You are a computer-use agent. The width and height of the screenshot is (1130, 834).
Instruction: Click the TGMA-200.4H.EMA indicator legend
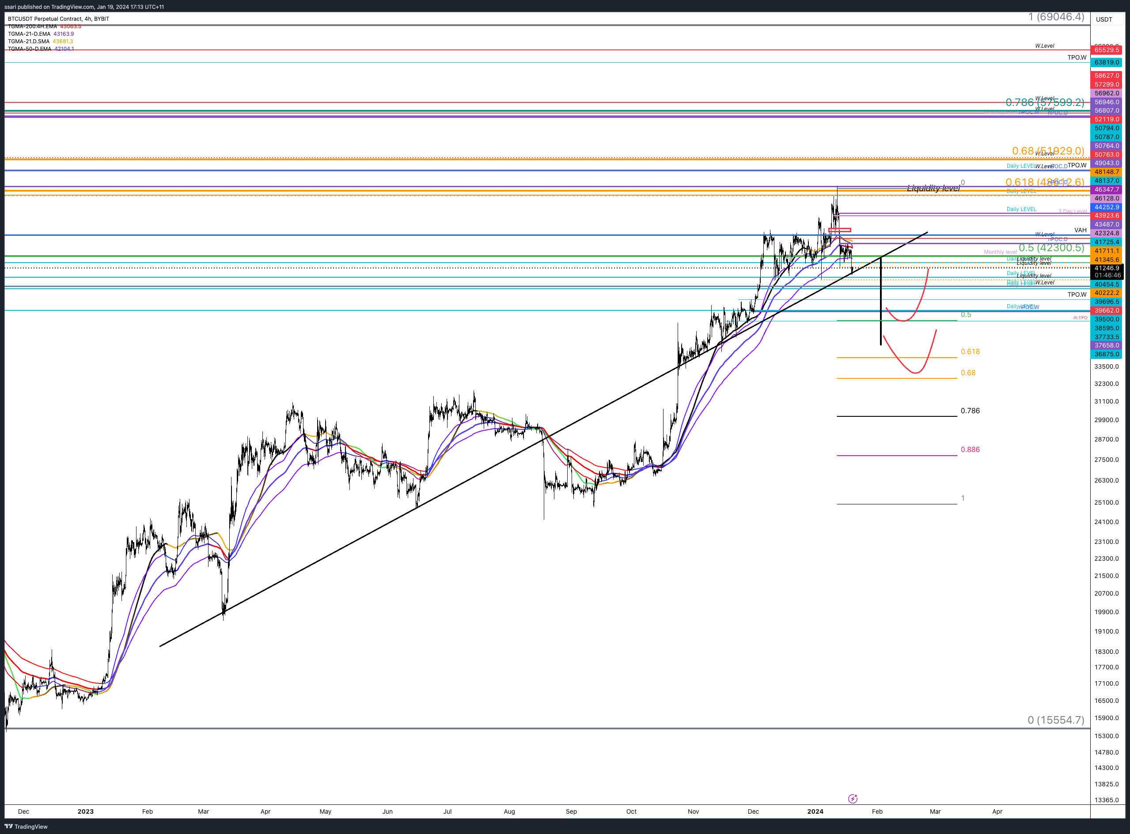[x=45, y=26]
